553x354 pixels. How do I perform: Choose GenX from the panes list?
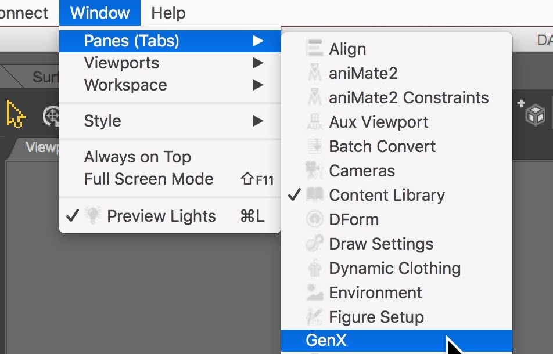[326, 341]
